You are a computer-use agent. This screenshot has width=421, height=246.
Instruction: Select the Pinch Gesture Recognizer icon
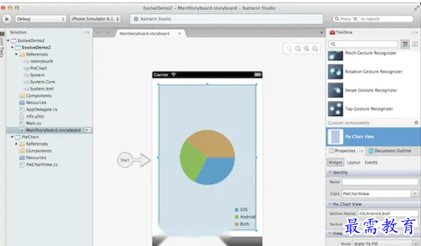[336, 55]
